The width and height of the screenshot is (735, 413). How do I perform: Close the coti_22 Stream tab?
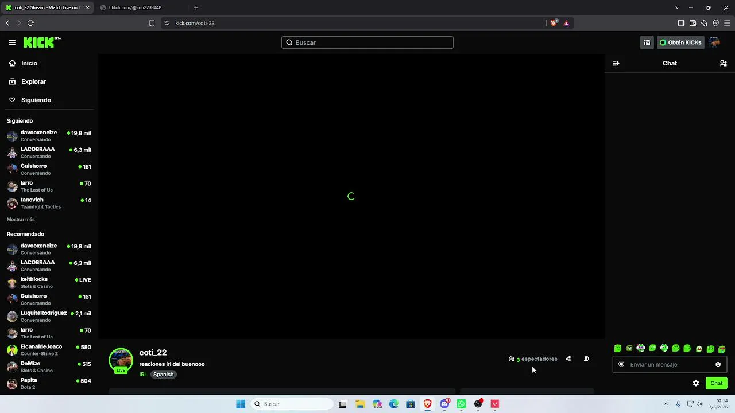pyautogui.click(x=88, y=7)
